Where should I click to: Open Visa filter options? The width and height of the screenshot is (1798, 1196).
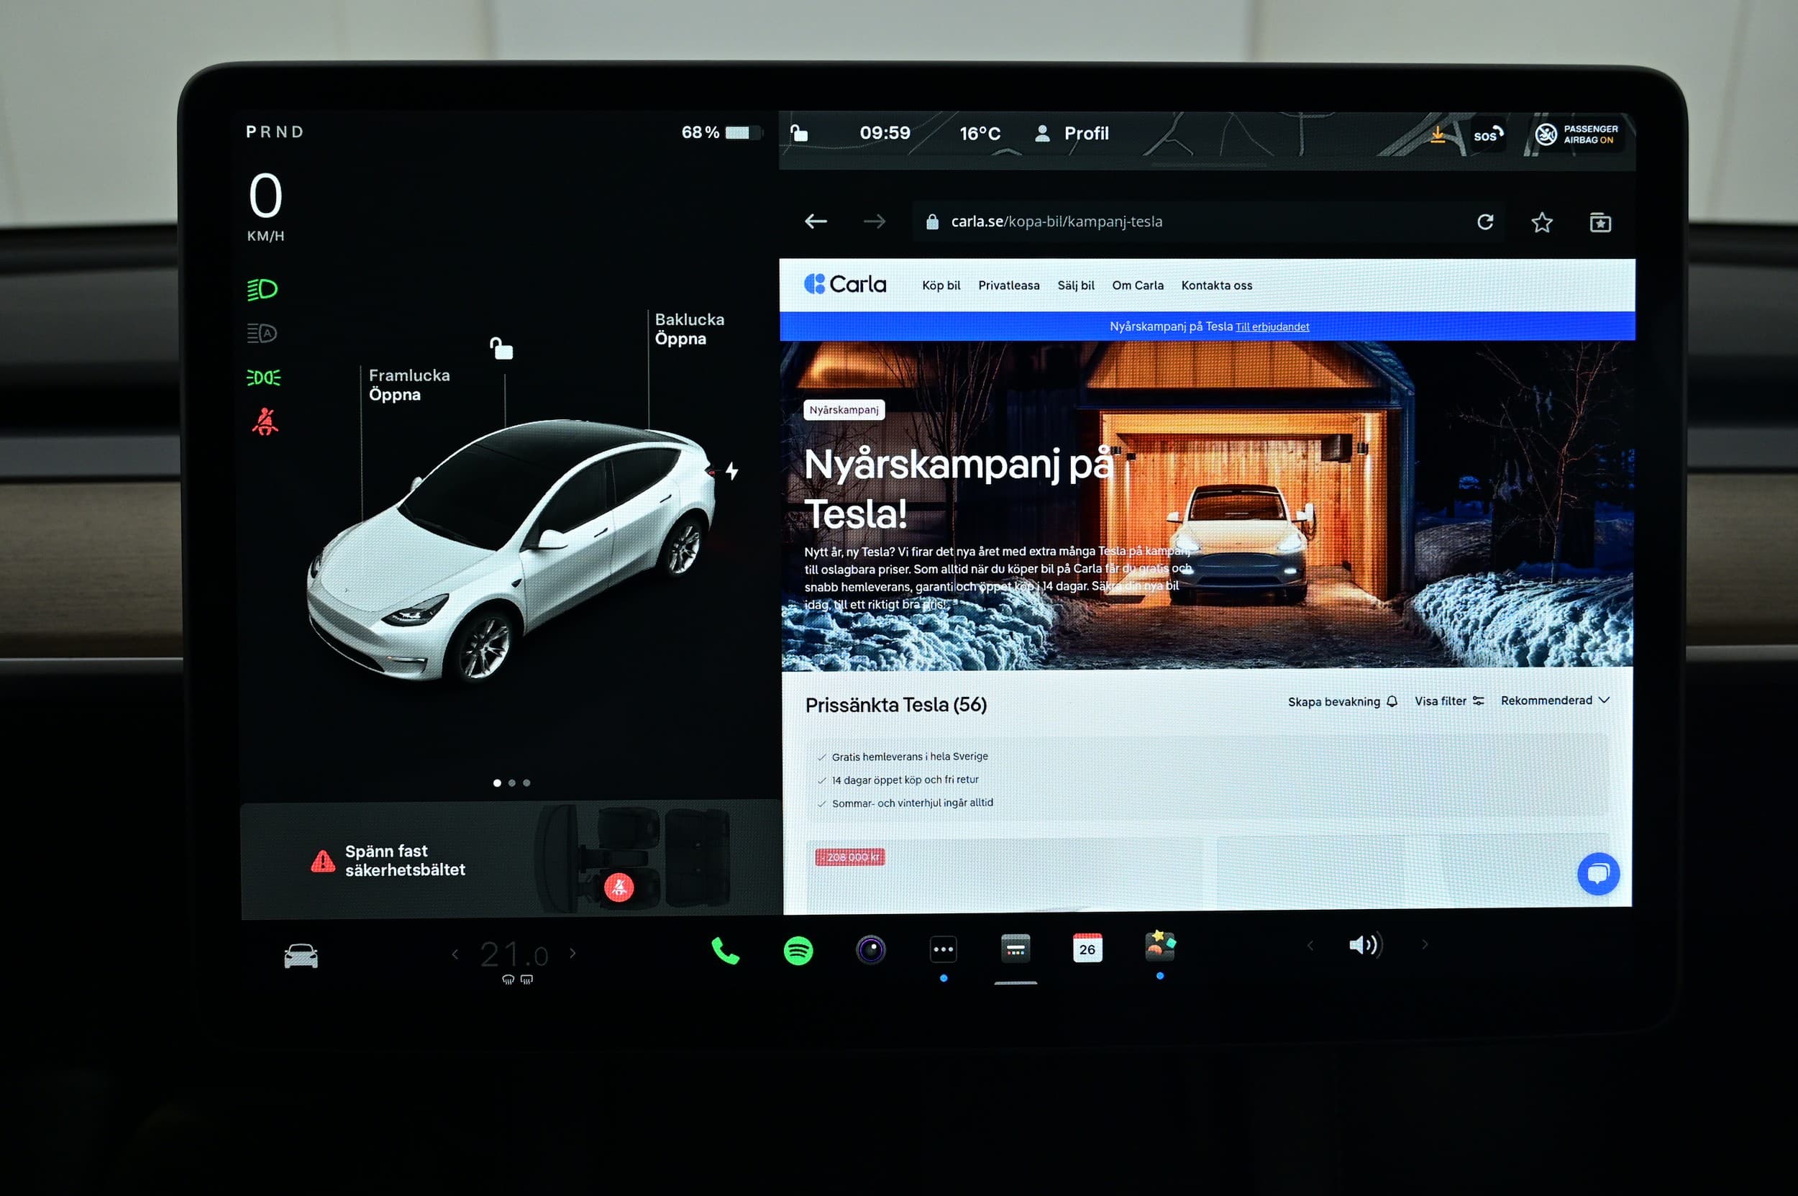pos(1449,701)
